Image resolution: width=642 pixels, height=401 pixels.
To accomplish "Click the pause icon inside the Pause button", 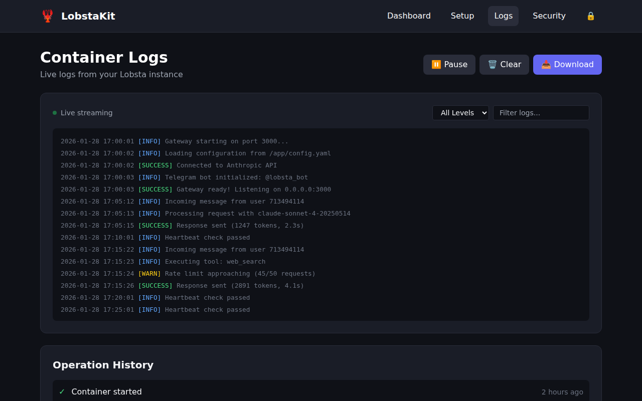I will (x=436, y=64).
